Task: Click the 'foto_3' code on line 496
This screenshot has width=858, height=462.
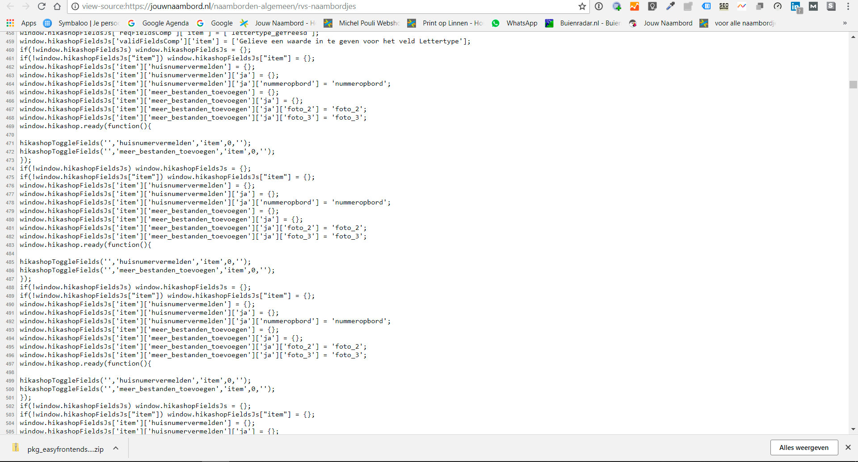Action: [x=193, y=355]
